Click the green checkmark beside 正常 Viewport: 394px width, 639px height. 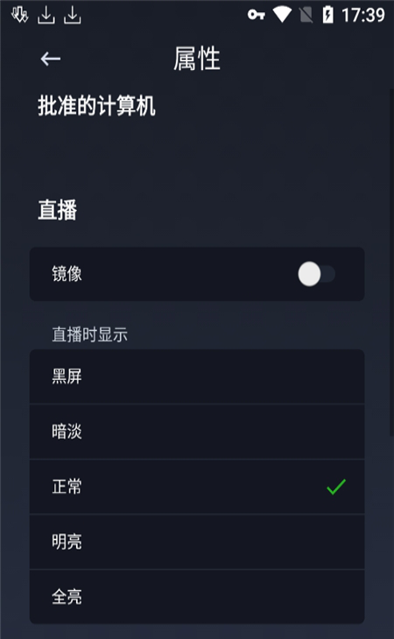[x=336, y=487]
